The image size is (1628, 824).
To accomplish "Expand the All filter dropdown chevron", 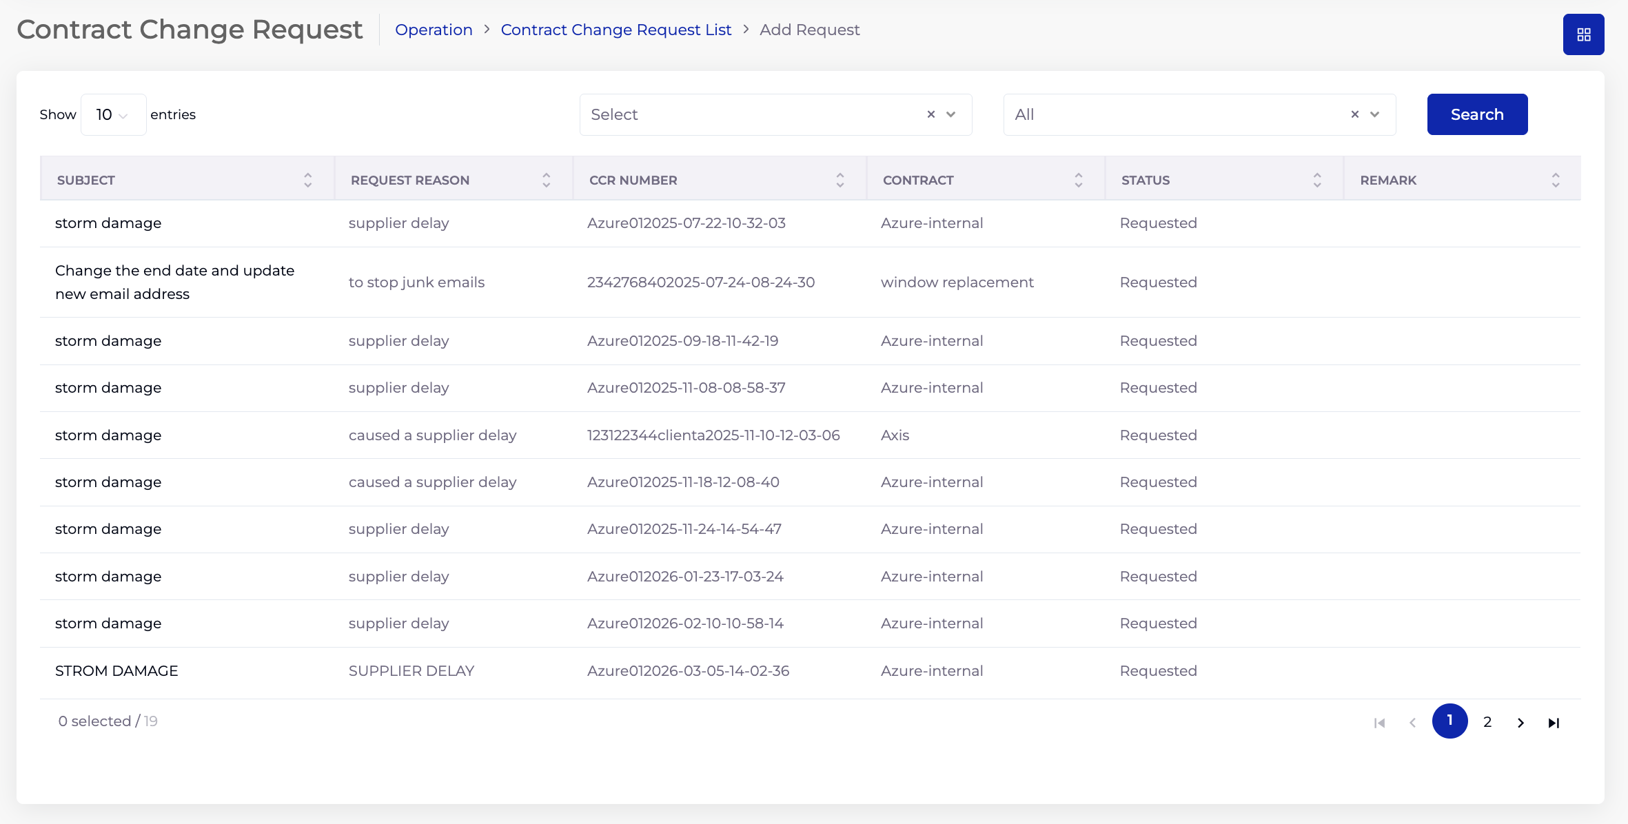I will (1375, 114).
